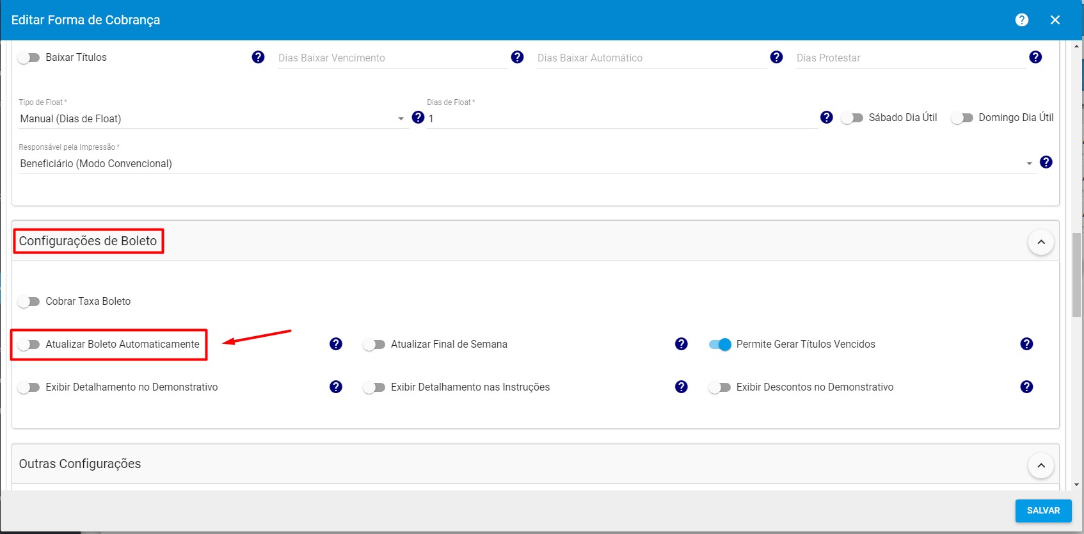Toggle Cobrar Taxa Boleto switch

click(29, 302)
